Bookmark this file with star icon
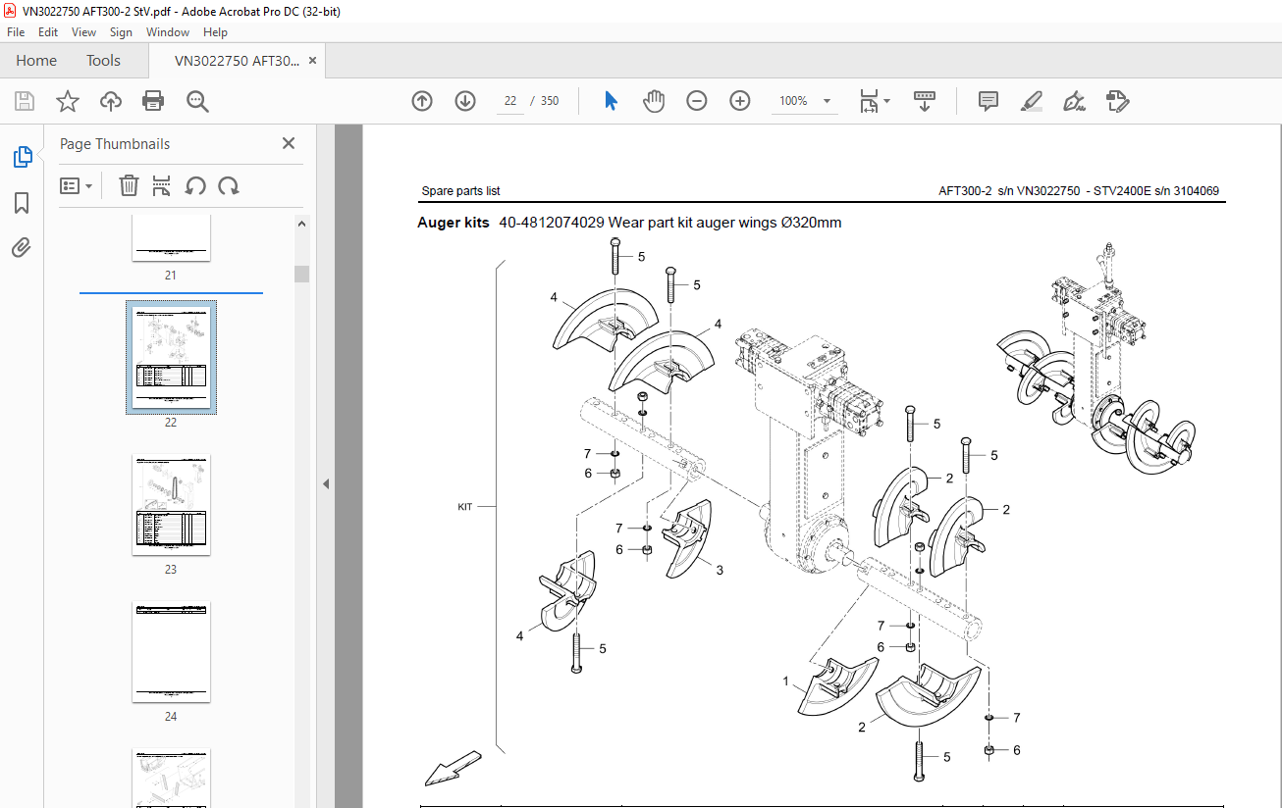 pos(67,101)
